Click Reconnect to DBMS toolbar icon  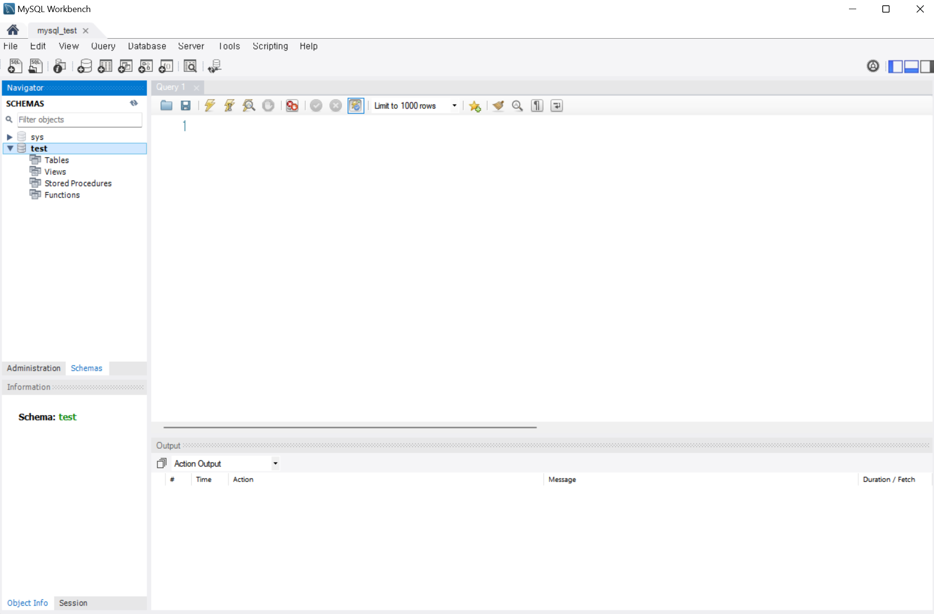tap(215, 66)
